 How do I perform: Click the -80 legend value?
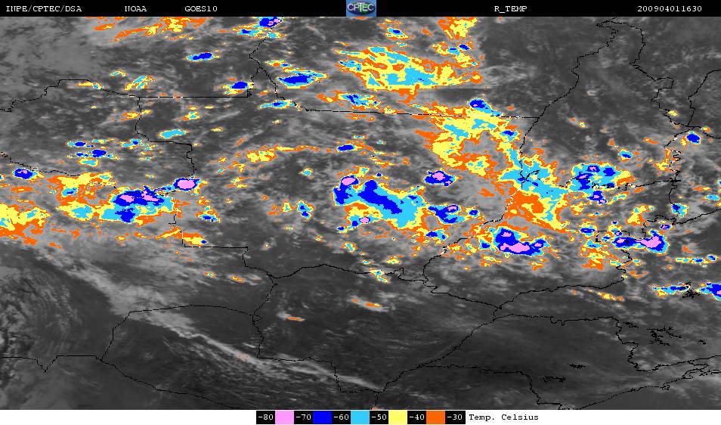tap(266, 417)
